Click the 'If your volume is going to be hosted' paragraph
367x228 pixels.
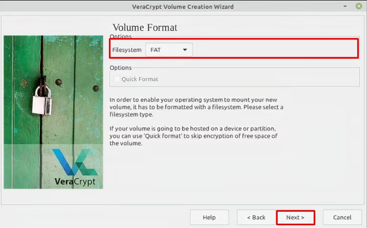193,136
